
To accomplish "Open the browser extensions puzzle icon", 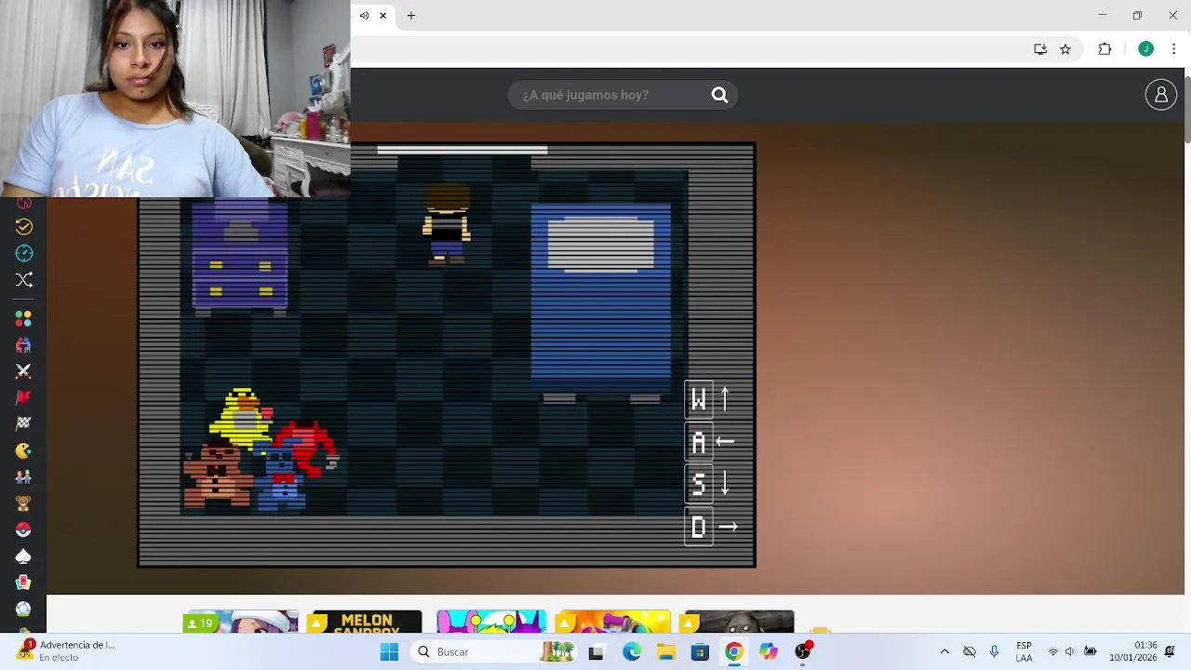I will tap(1105, 49).
